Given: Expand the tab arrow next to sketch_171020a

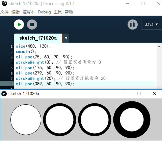Looking at the screenshot, I should point(66,38).
